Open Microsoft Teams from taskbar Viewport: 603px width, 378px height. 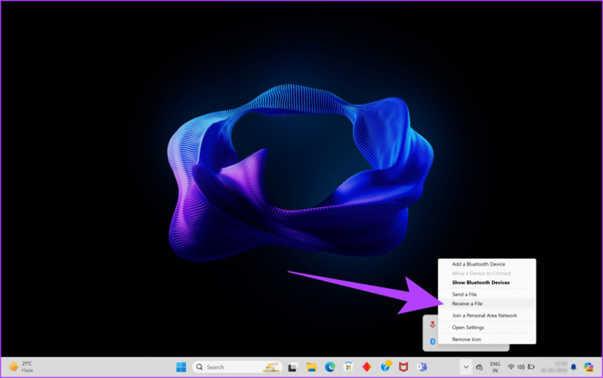point(422,367)
